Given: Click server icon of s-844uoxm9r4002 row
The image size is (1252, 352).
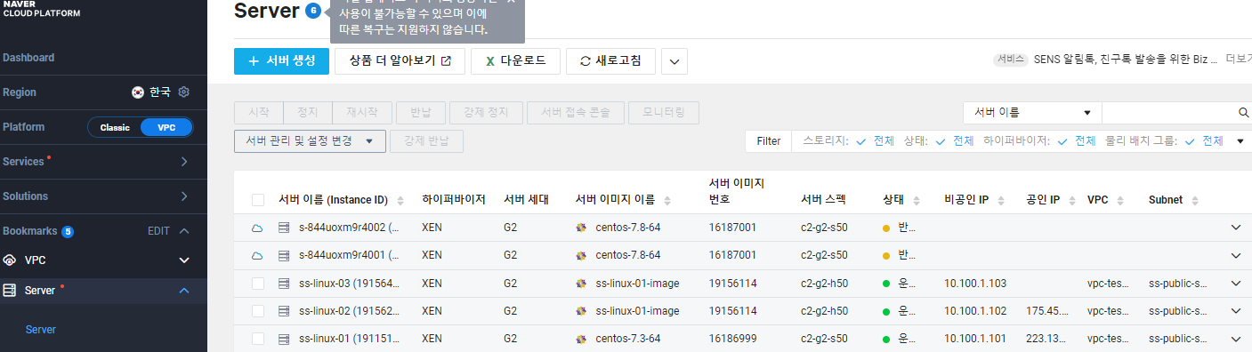Looking at the screenshot, I should 285,228.
